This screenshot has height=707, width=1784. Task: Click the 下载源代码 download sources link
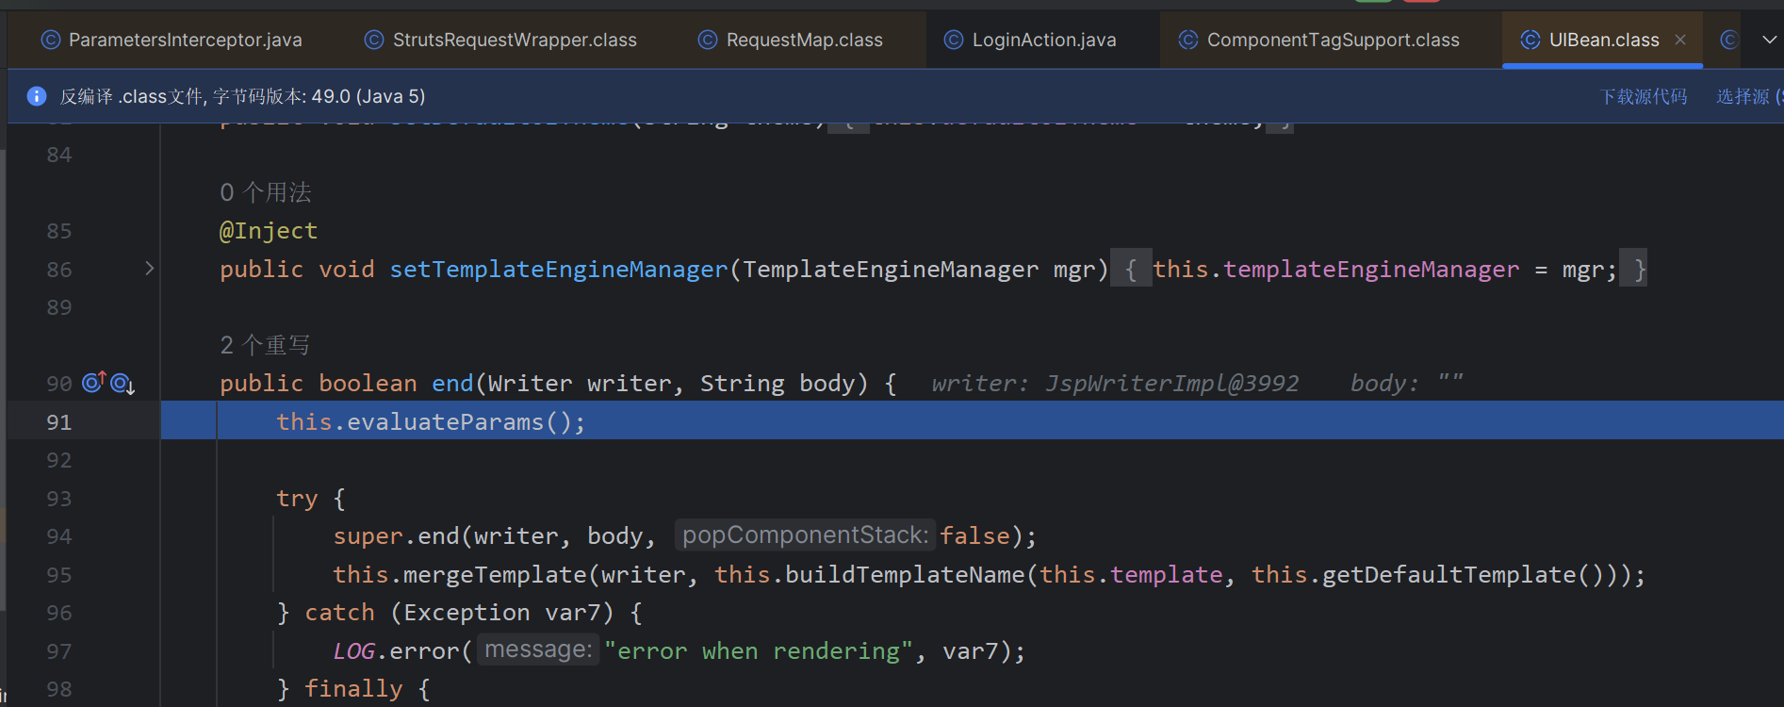click(x=1643, y=96)
